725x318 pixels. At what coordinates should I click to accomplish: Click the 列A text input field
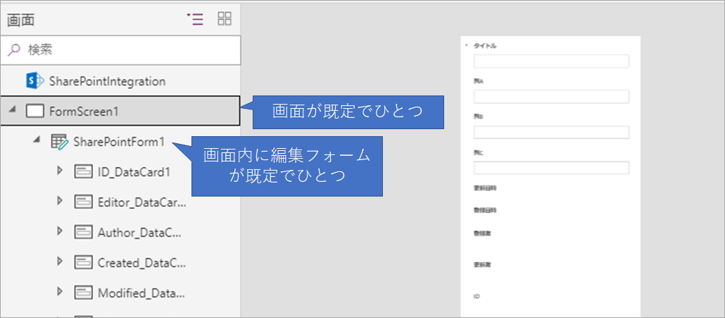coord(551,96)
